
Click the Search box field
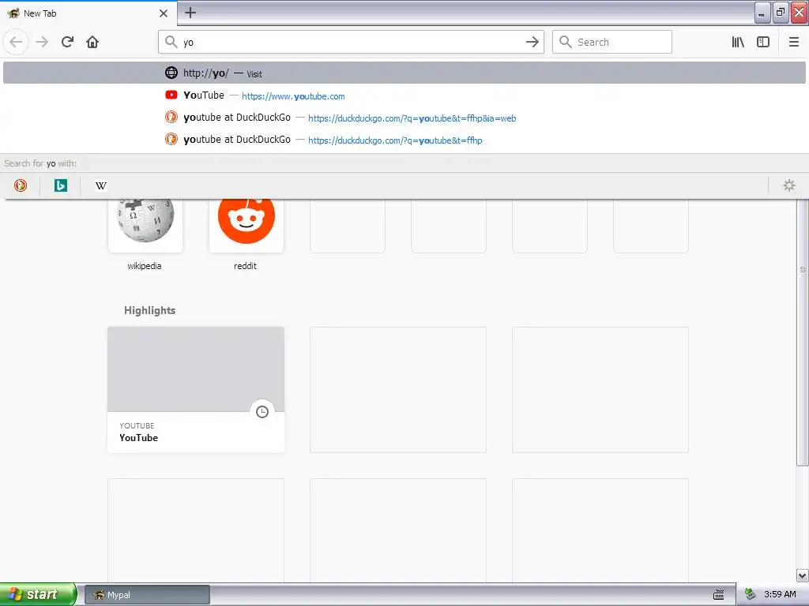612,42
